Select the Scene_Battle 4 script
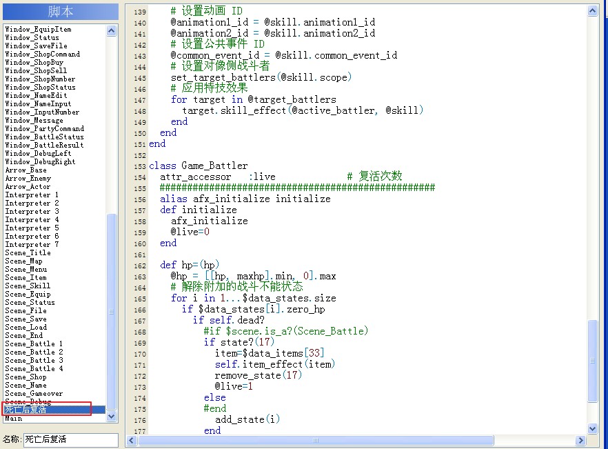This screenshot has height=449, width=608. click(x=34, y=369)
